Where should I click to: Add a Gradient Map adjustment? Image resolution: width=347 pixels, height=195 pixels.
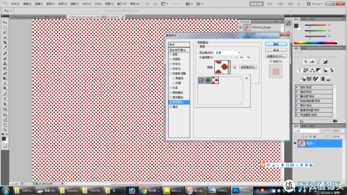tap(322, 79)
